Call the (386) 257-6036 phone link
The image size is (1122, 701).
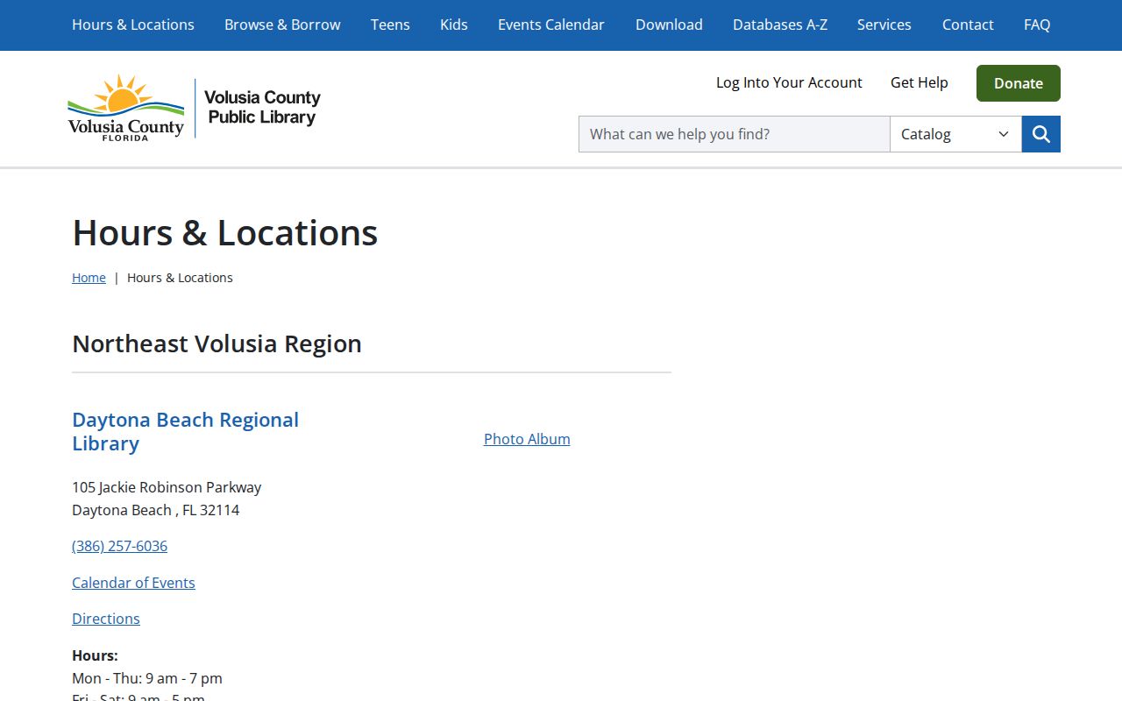click(119, 546)
